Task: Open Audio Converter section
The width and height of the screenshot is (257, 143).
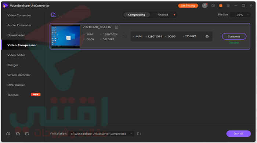Action: click(19, 25)
